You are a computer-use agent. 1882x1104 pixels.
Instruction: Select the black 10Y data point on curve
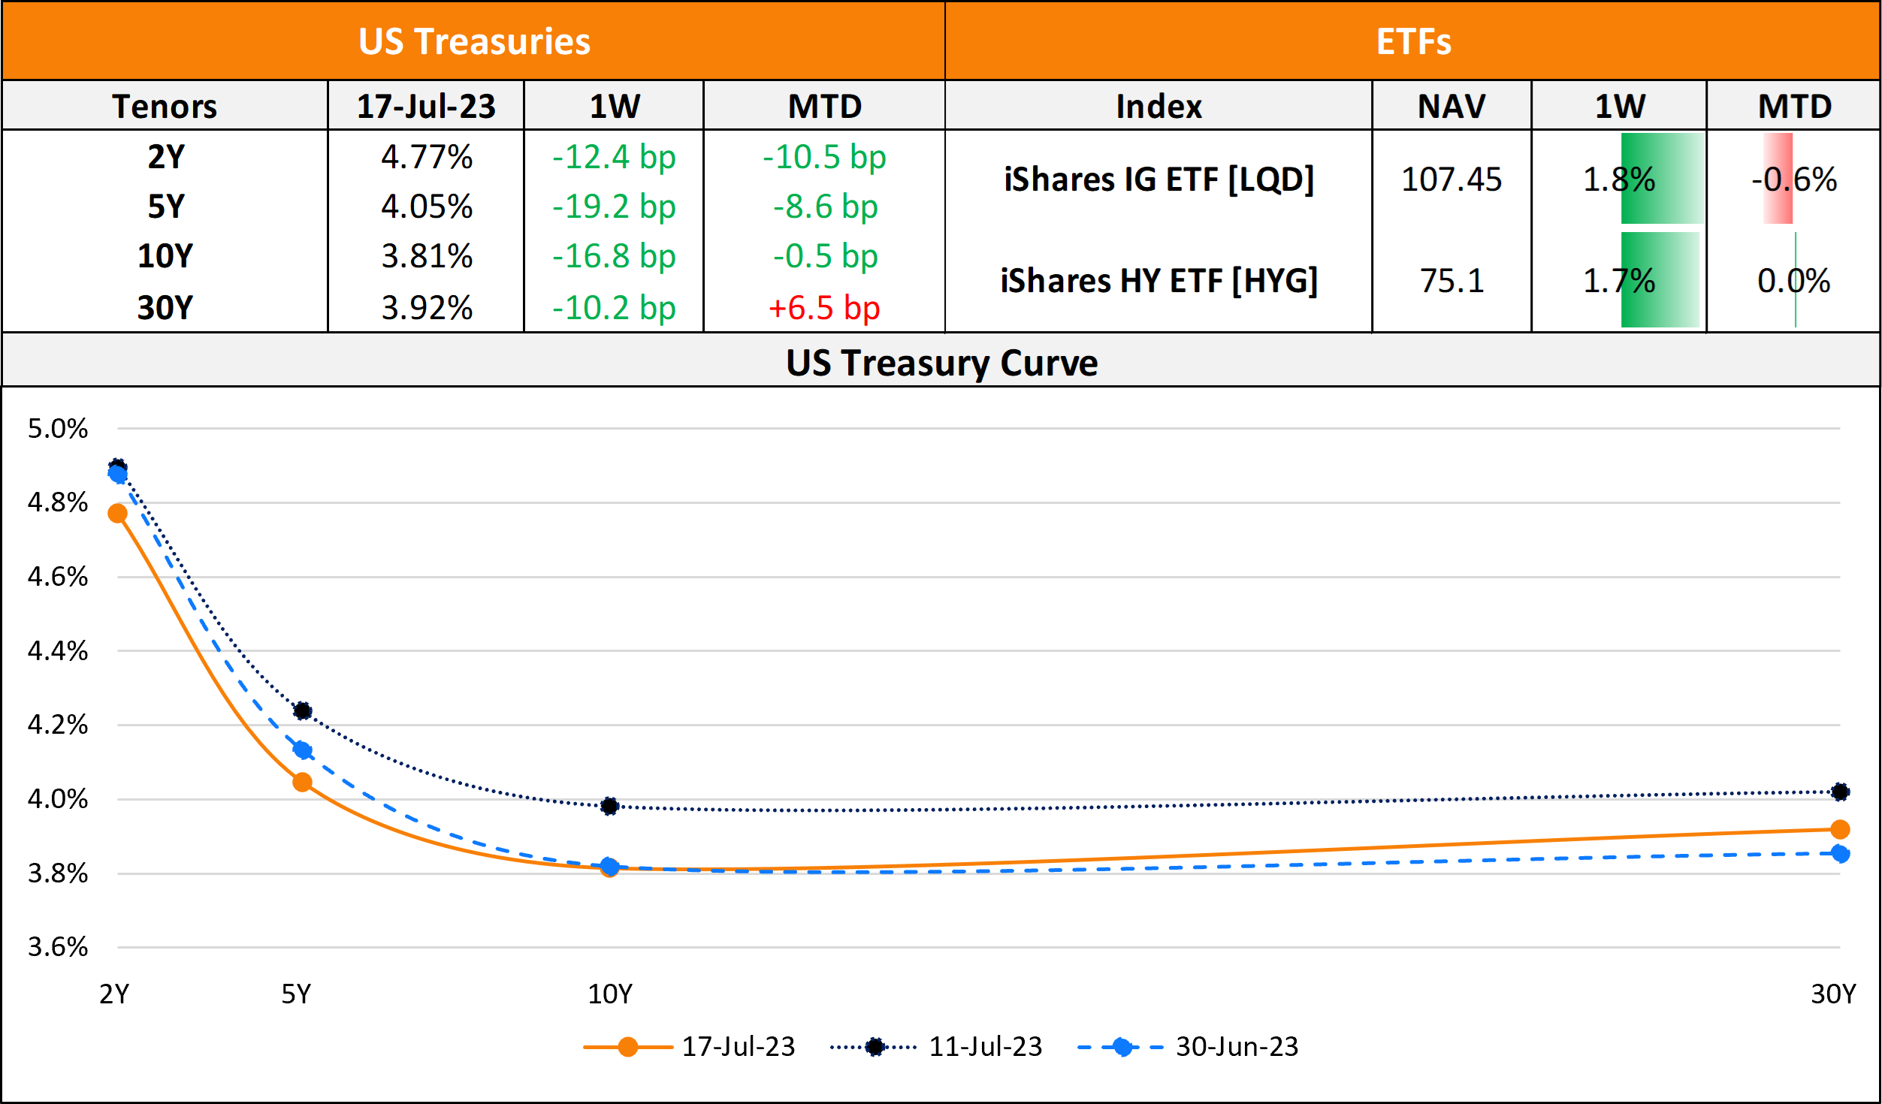pyautogui.click(x=609, y=807)
